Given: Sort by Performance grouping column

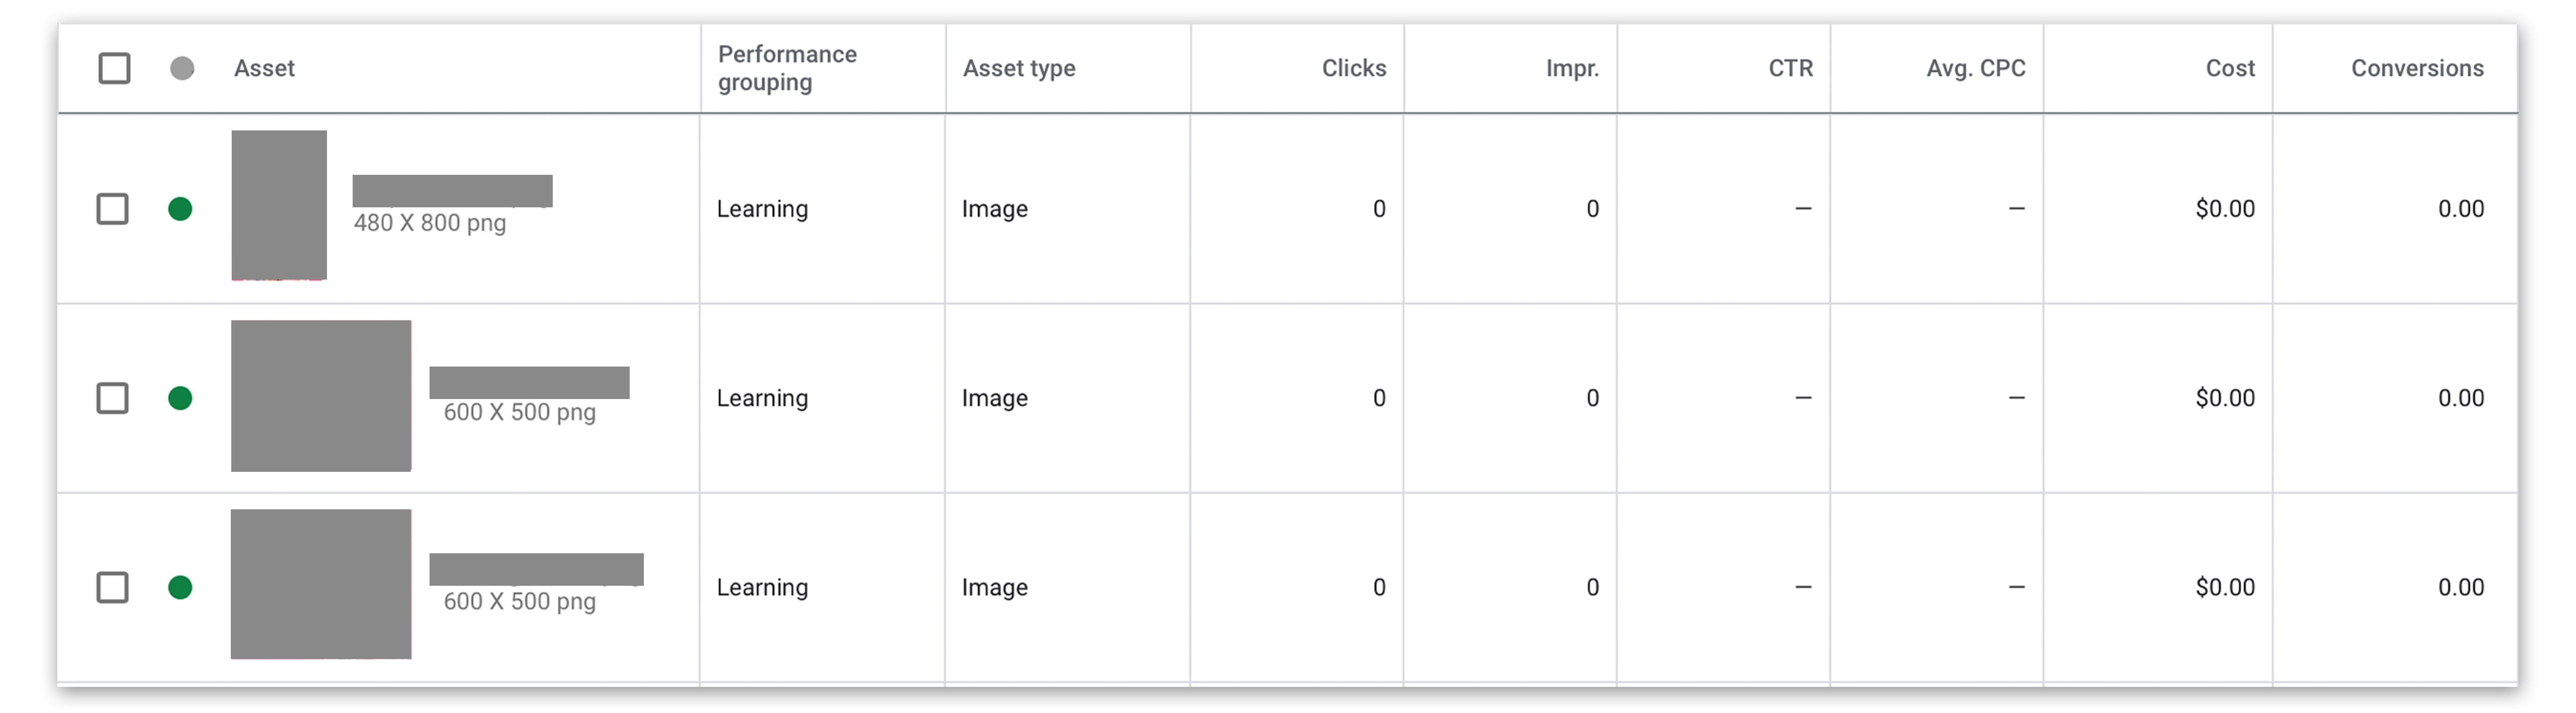Looking at the screenshot, I should [787, 68].
